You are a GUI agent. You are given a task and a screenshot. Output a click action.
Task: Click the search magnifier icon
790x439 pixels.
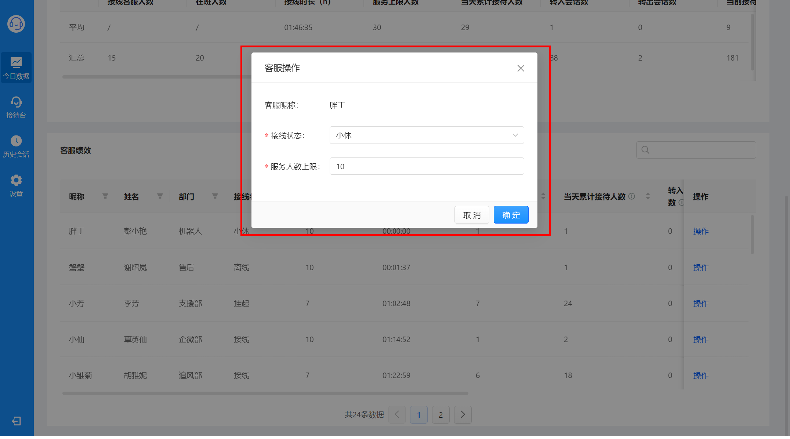pyautogui.click(x=645, y=150)
